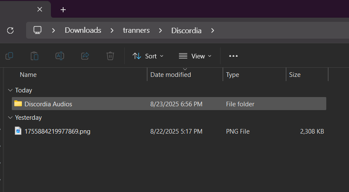This screenshot has height=192, width=349.
Task: Collapse the Yesterday group
Action: pos(10,118)
